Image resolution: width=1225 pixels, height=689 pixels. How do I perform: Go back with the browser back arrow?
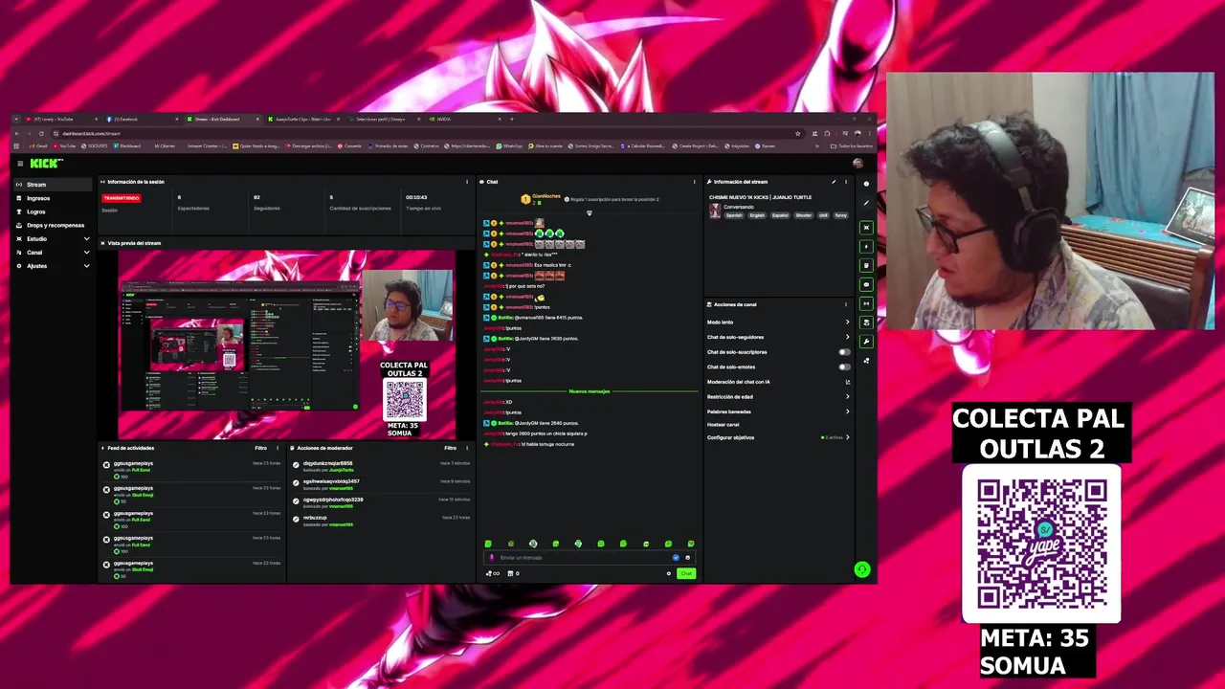coord(17,133)
